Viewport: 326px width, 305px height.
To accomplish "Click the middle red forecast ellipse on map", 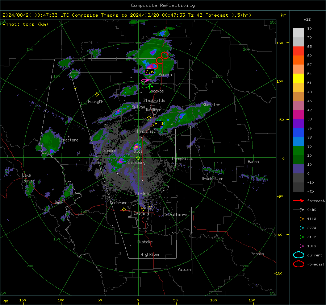I will (x=160, y=61).
